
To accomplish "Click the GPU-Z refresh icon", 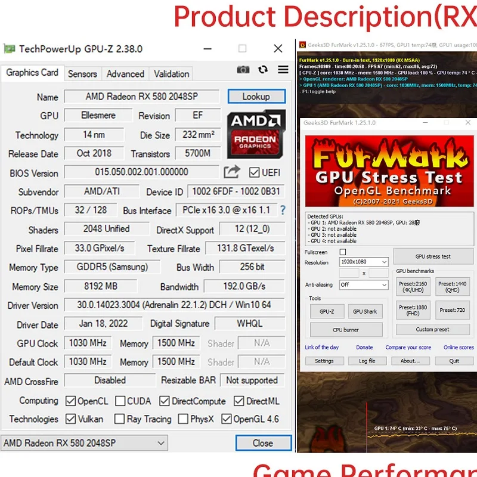I will 263,70.
